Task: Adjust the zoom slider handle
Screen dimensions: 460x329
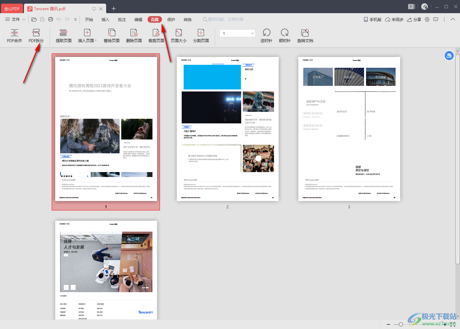Action: click(401, 324)
